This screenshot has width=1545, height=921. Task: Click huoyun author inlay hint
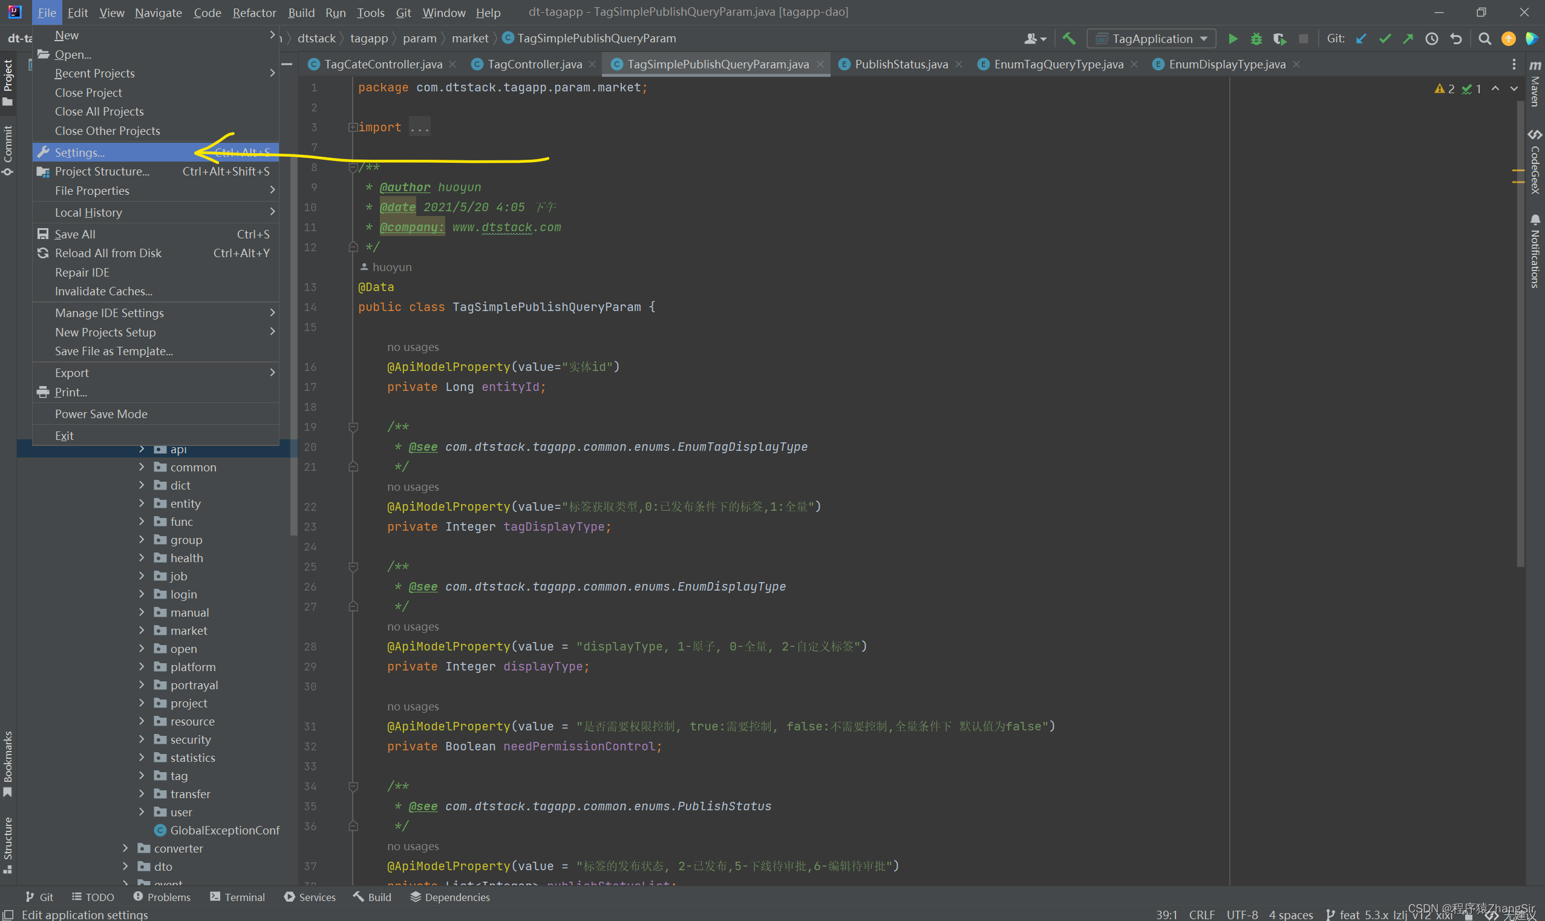click(386, 267)
